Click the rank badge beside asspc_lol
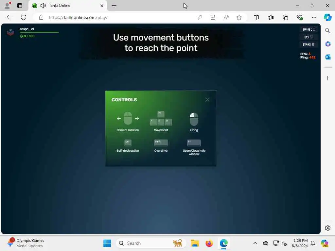Viewport: 335px width, 251px height. click(x=10, y=32)
